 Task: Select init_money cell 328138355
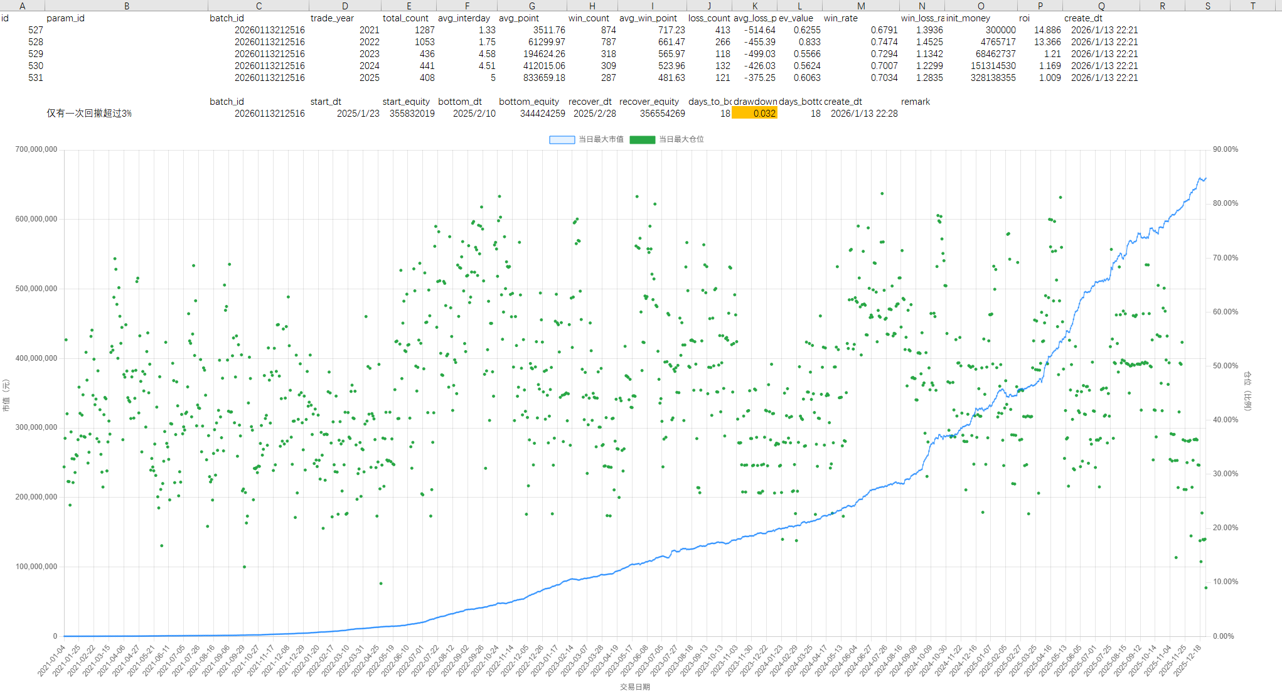(993, 78)
